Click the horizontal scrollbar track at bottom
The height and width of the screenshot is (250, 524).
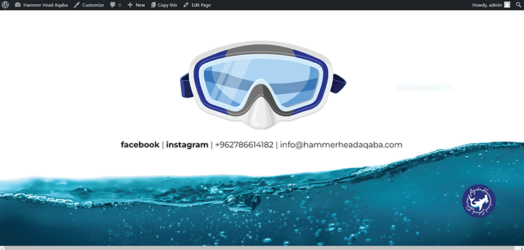coord(262,248)
